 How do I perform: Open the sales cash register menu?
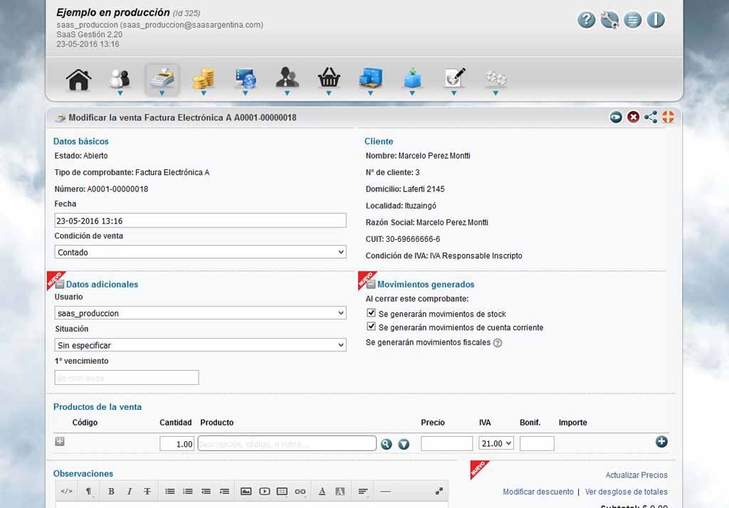click(162, 80)
